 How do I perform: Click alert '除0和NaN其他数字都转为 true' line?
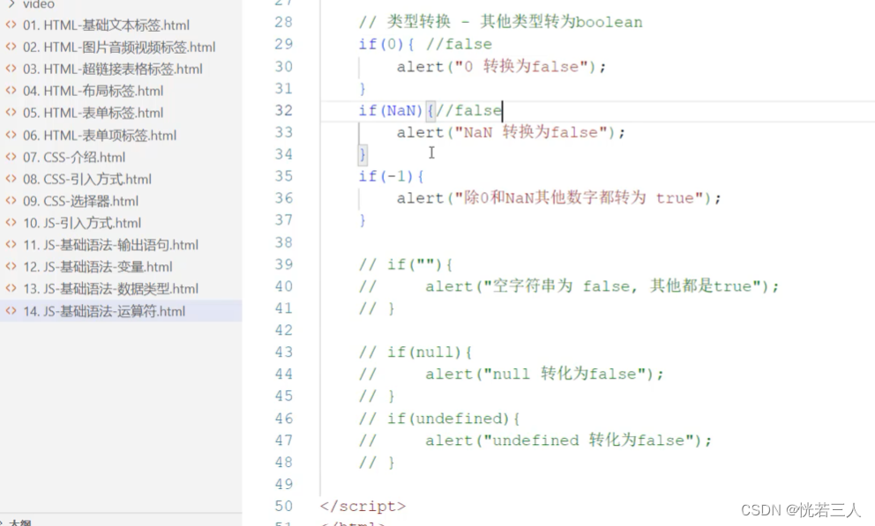tap(559, 198)
